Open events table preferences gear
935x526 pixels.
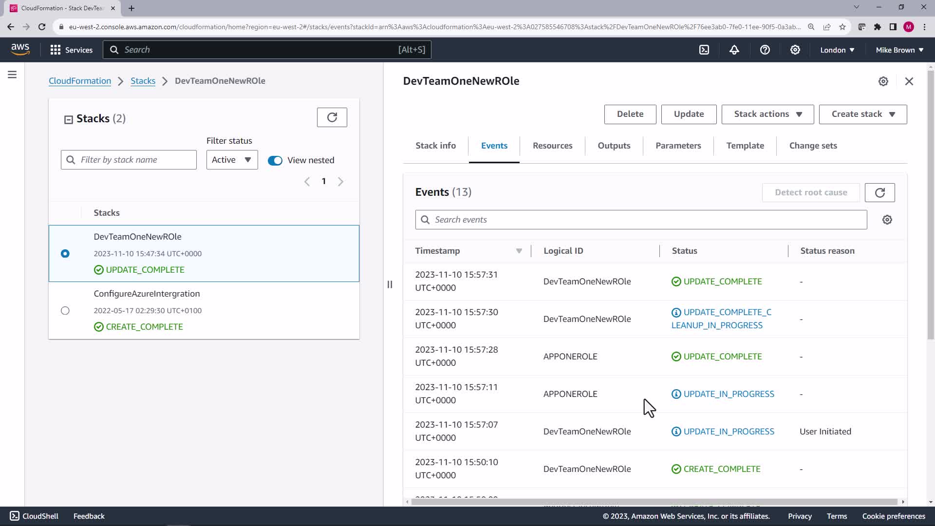(887, 220)
